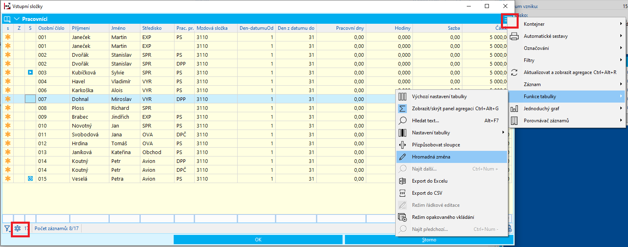
Task: Click filter field under Příjmení column
Action: pyautogui.click(x=89, y=218)
